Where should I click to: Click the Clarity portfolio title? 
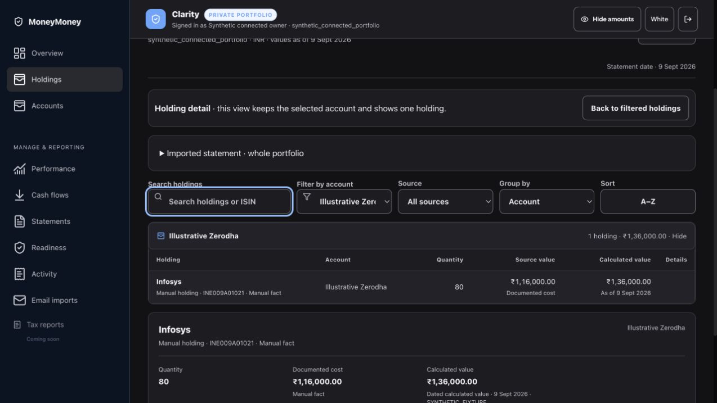click(x=185, y=14)
